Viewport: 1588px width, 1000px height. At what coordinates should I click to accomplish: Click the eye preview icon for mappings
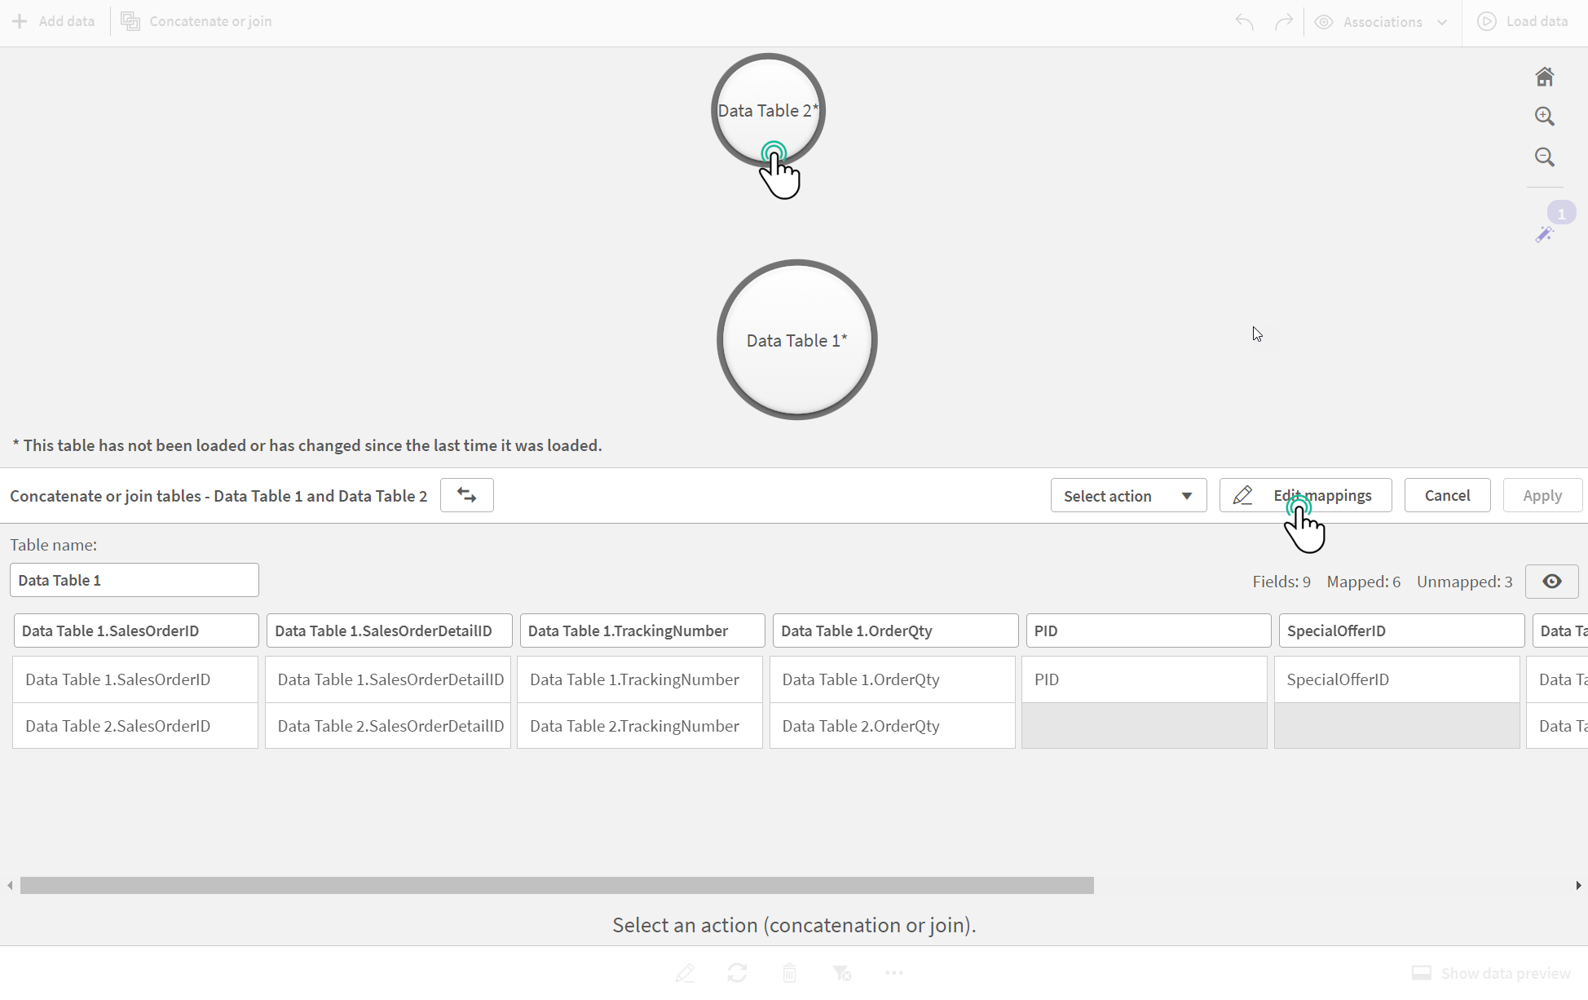pos(1552,581)
